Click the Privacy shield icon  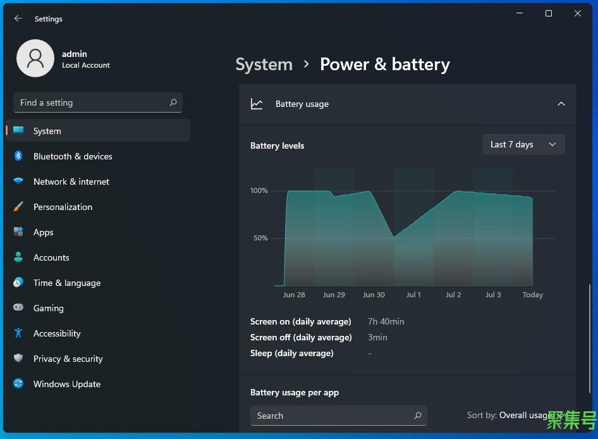[x=18, y=358]
